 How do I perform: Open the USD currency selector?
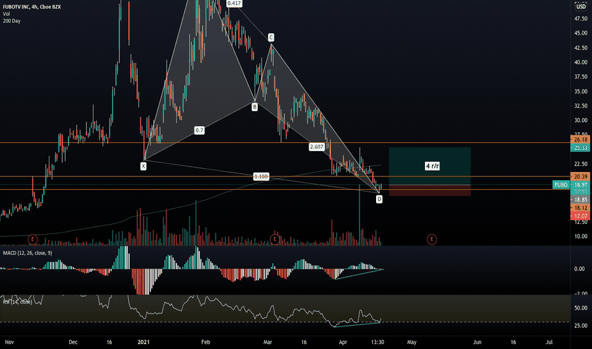pos(581,6)
